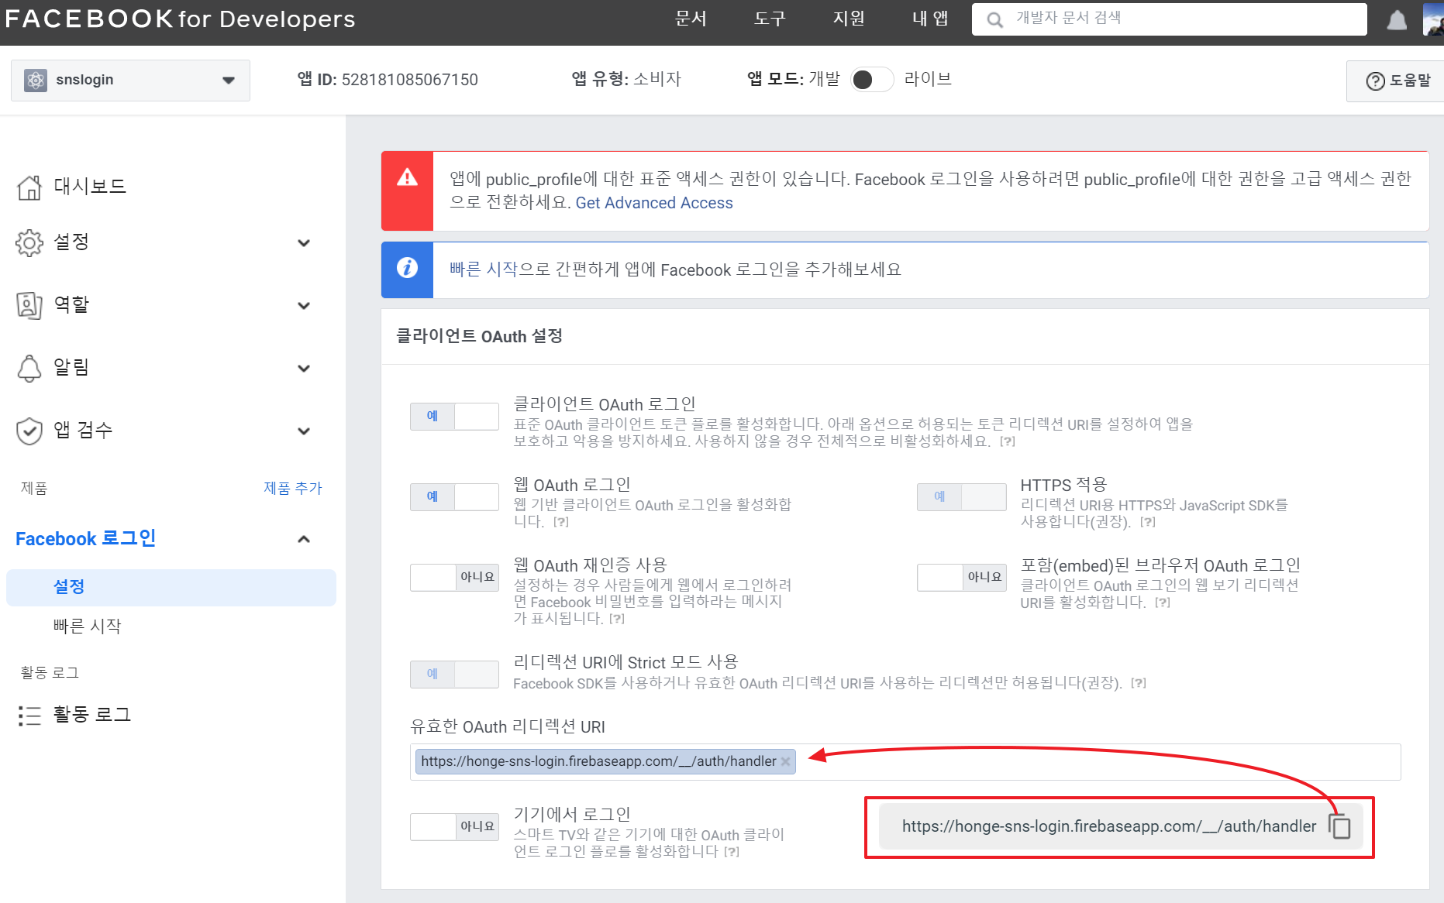The width and height of the screenshot is (1444, 903).
Task: Click help icon for Strict 모드 사용
Action: click(1139, 683)
